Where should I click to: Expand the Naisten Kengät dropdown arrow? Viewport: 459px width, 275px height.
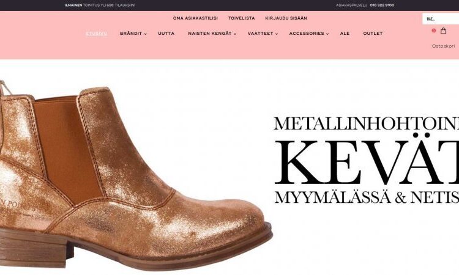(x=235, y=34)
